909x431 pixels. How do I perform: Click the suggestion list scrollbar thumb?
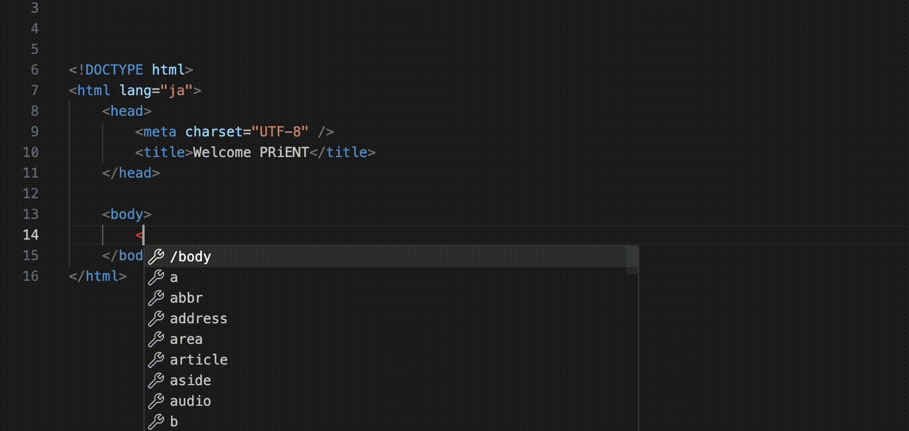tap(632, 257)
